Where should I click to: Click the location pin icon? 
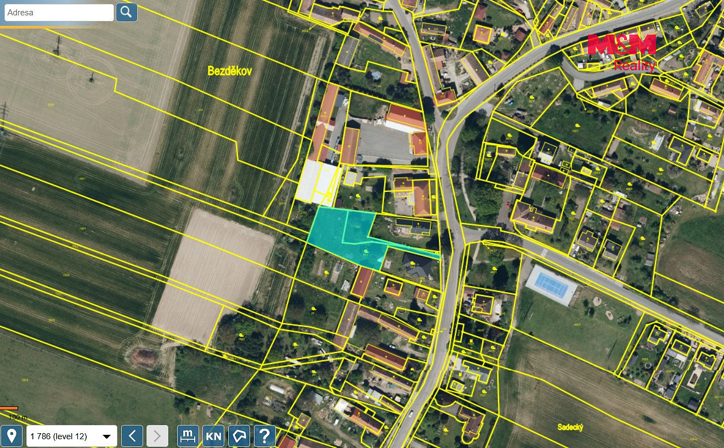[12, 436]
